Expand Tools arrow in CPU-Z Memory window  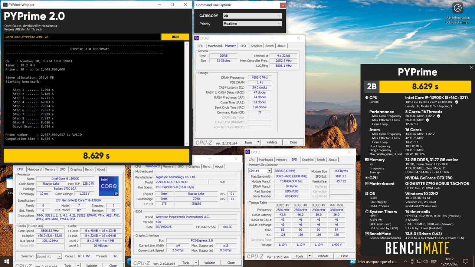(258, 142)
